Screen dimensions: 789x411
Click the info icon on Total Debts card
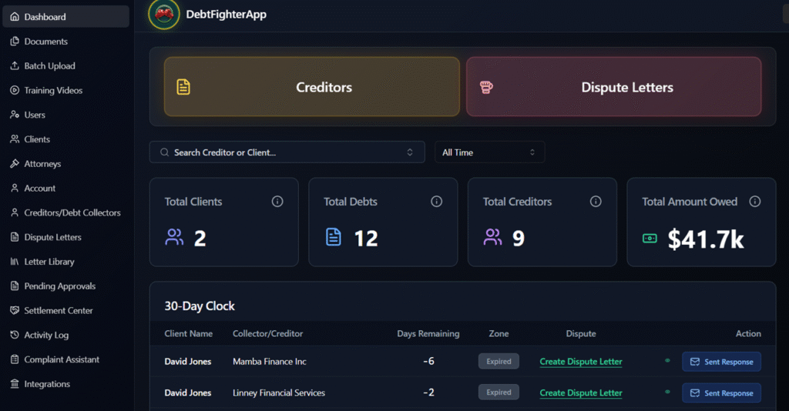[436, 202]
